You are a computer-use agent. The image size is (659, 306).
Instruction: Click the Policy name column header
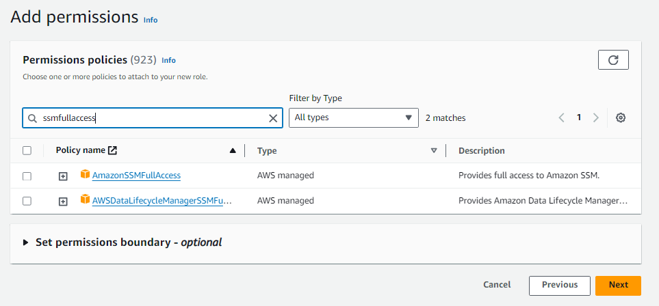(80, 150)
